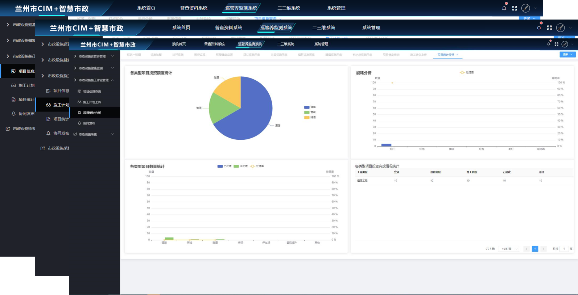Open the blue 更多 dropdown in the frontmost tab bar

(567, 55)
